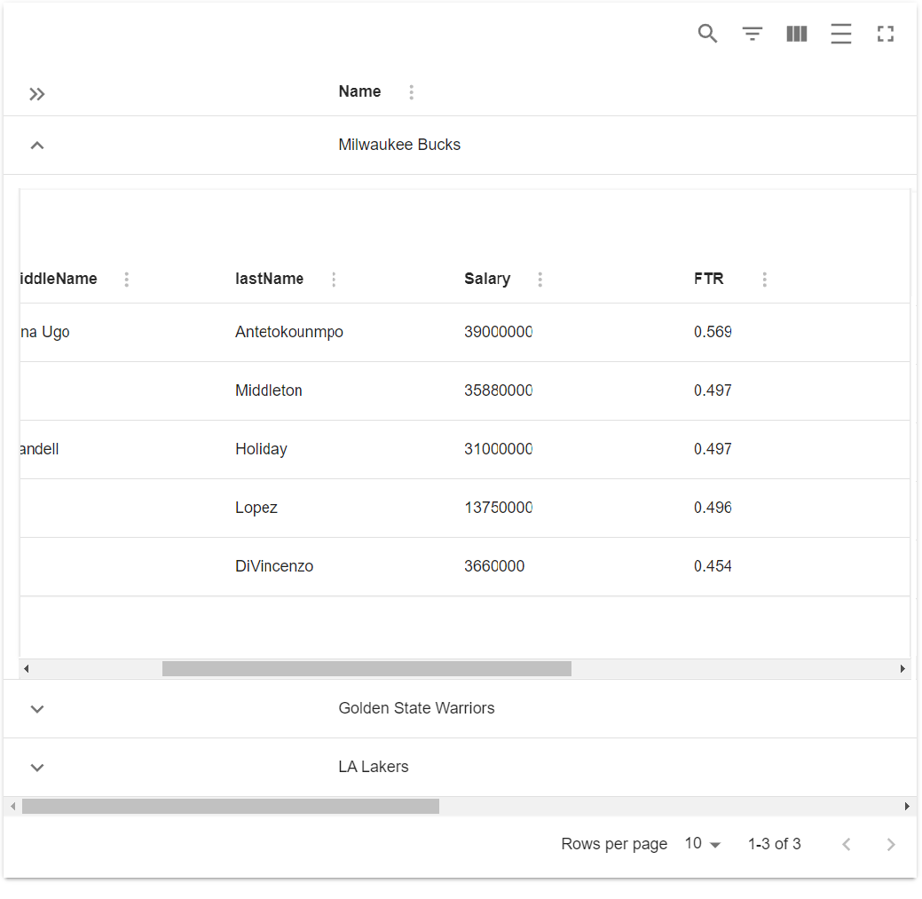Select the Antetokounmpo cell
The height and width of the screenshot is (899, 922).
pos(288,332)
